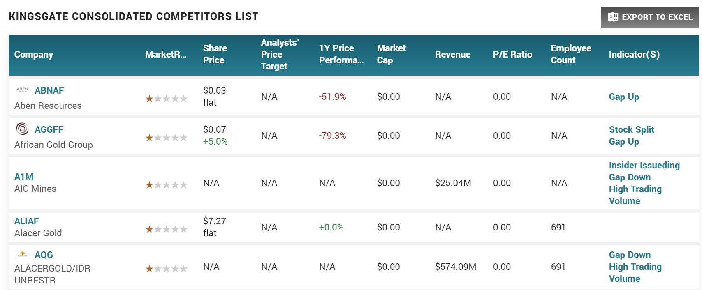Click the Export to Excel button

point(650,17)
